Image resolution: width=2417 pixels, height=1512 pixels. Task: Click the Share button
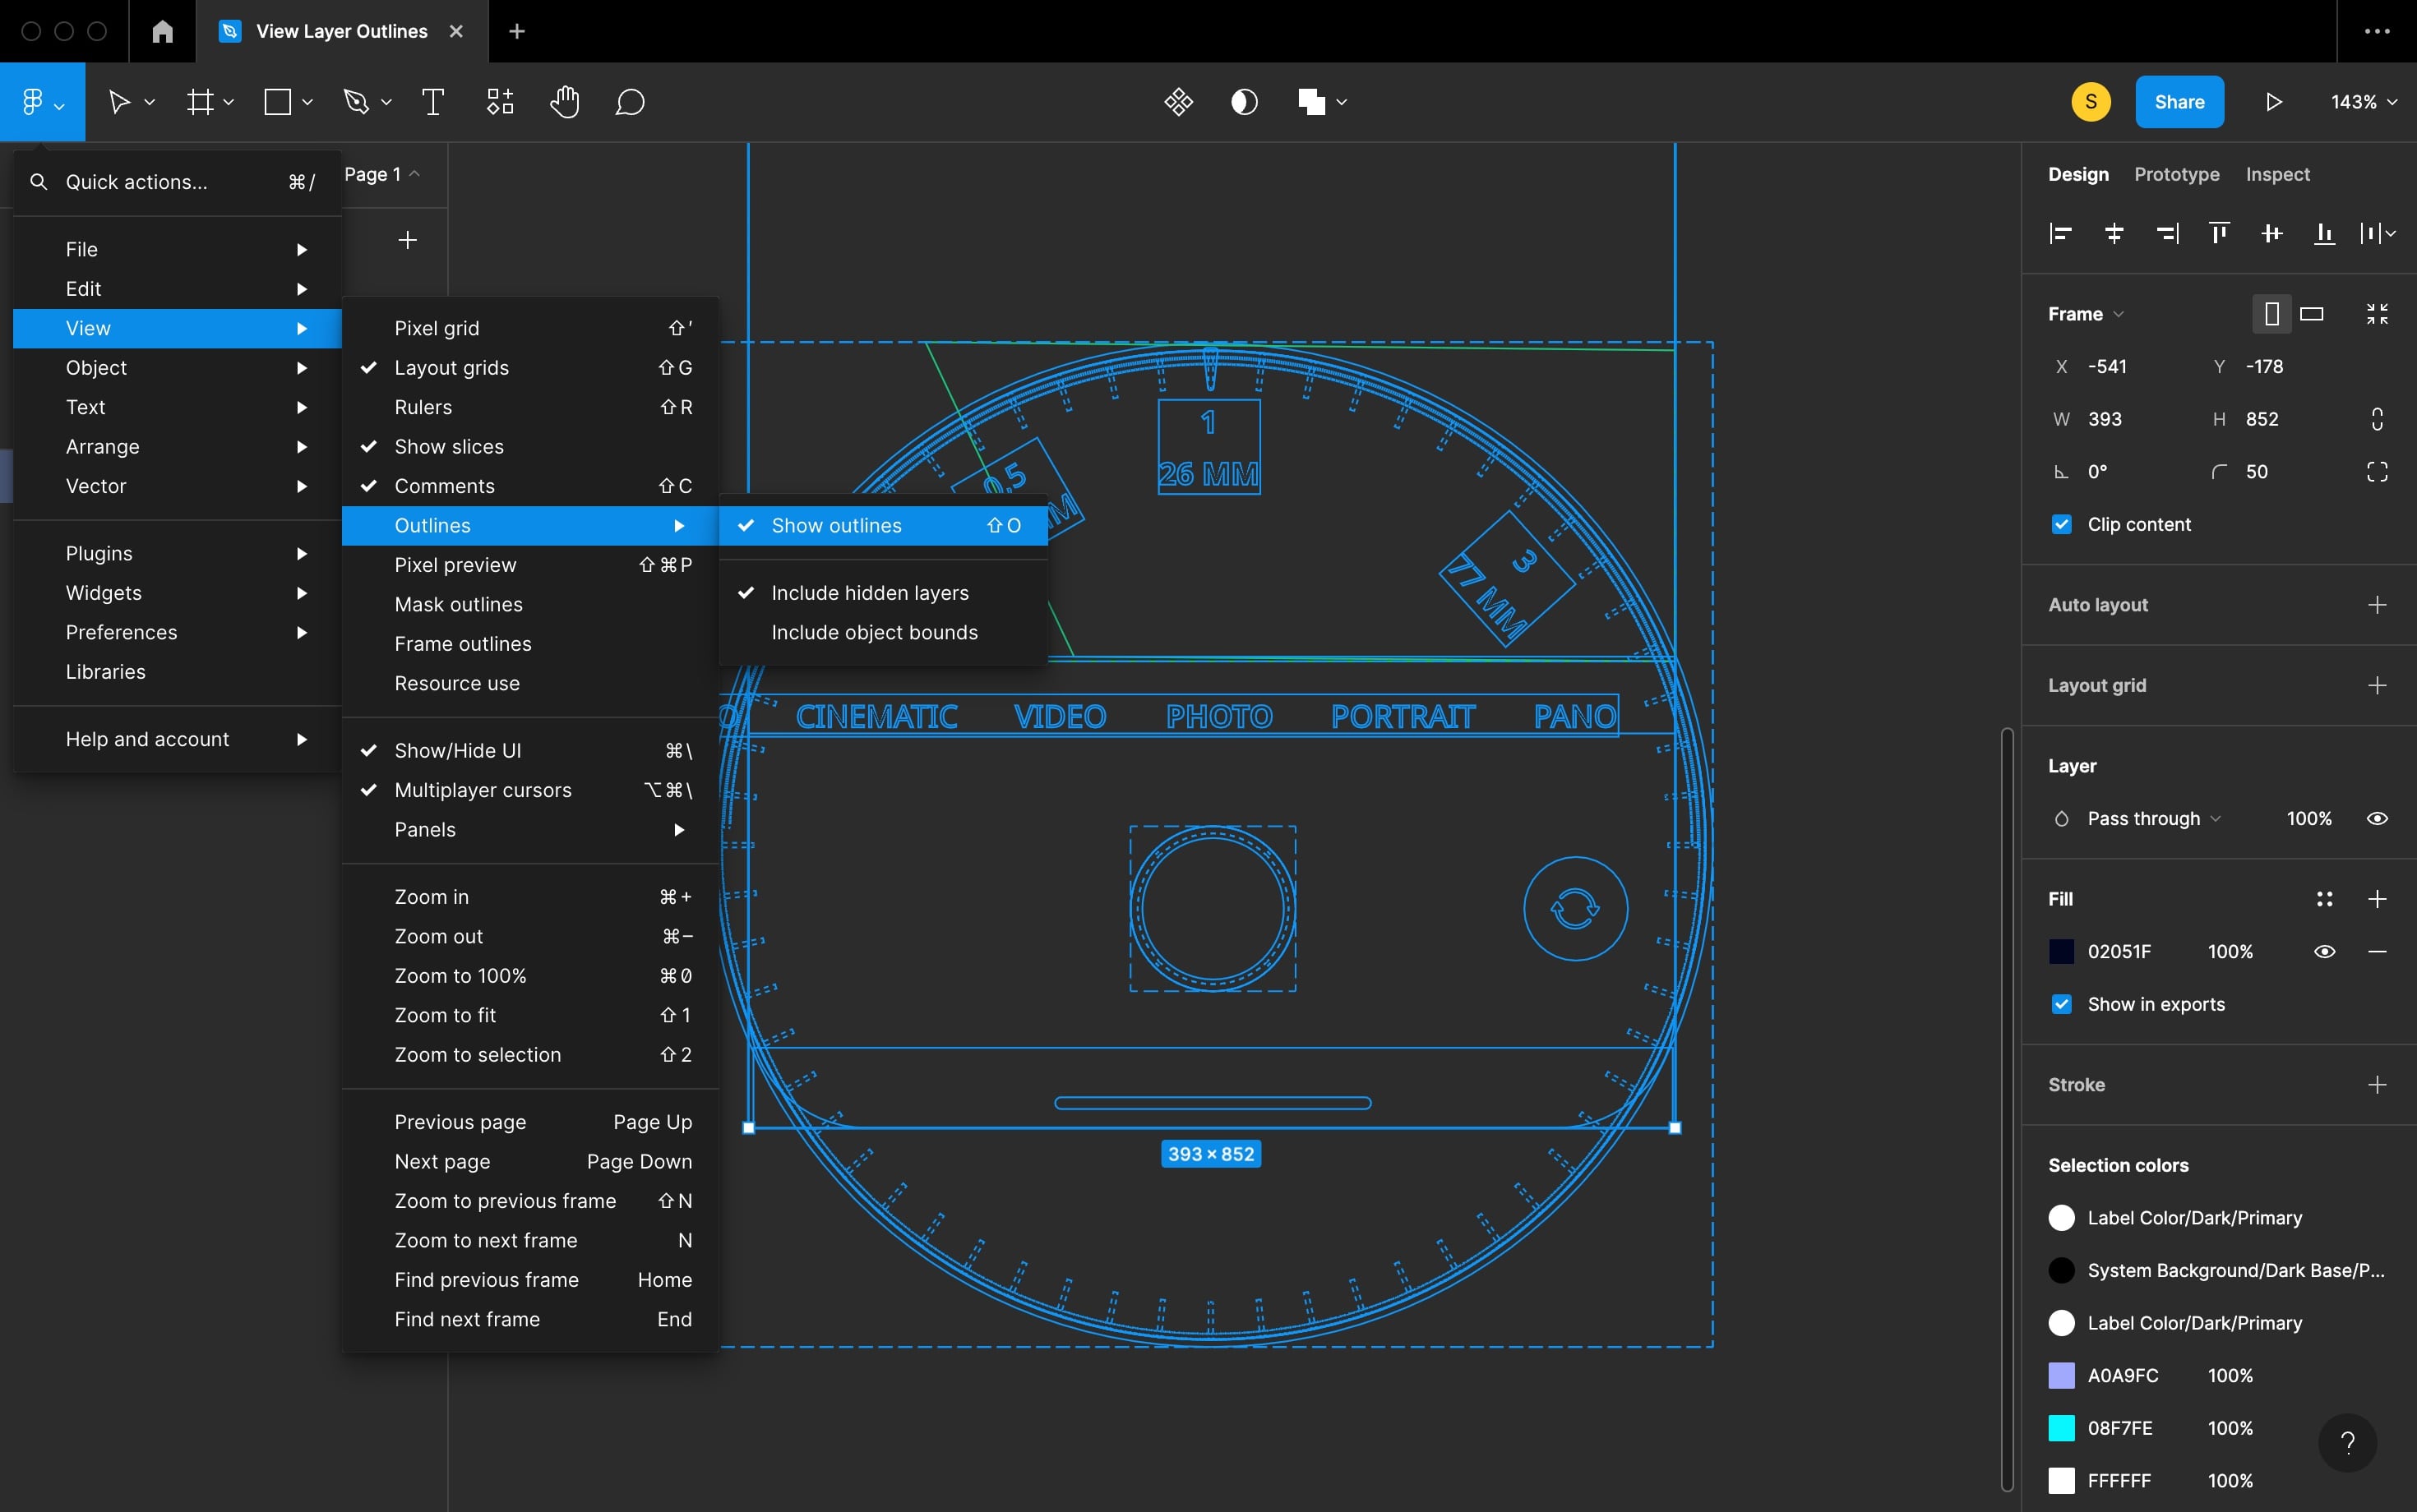point(2179,101)
